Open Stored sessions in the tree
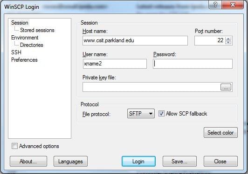The image size is (248, 174). point(37,30)
